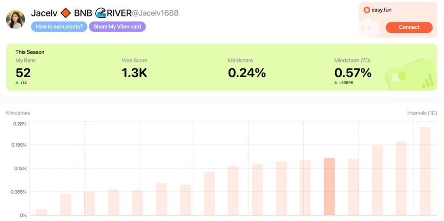Click the green rank up arrow +14
Viewport: 444px width, 221px height.
click(17, 82)
